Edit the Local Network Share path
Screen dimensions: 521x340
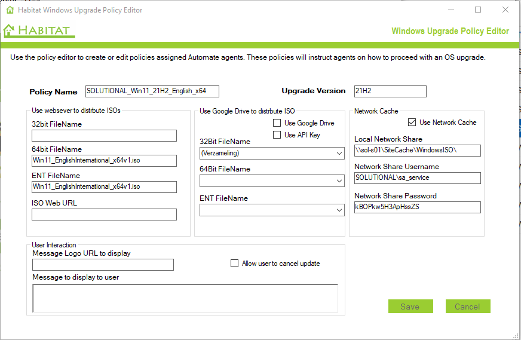[417, 150]
